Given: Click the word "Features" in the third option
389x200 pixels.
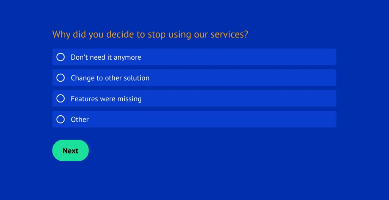Looking at the screenshot, I should tap(84, 99).
